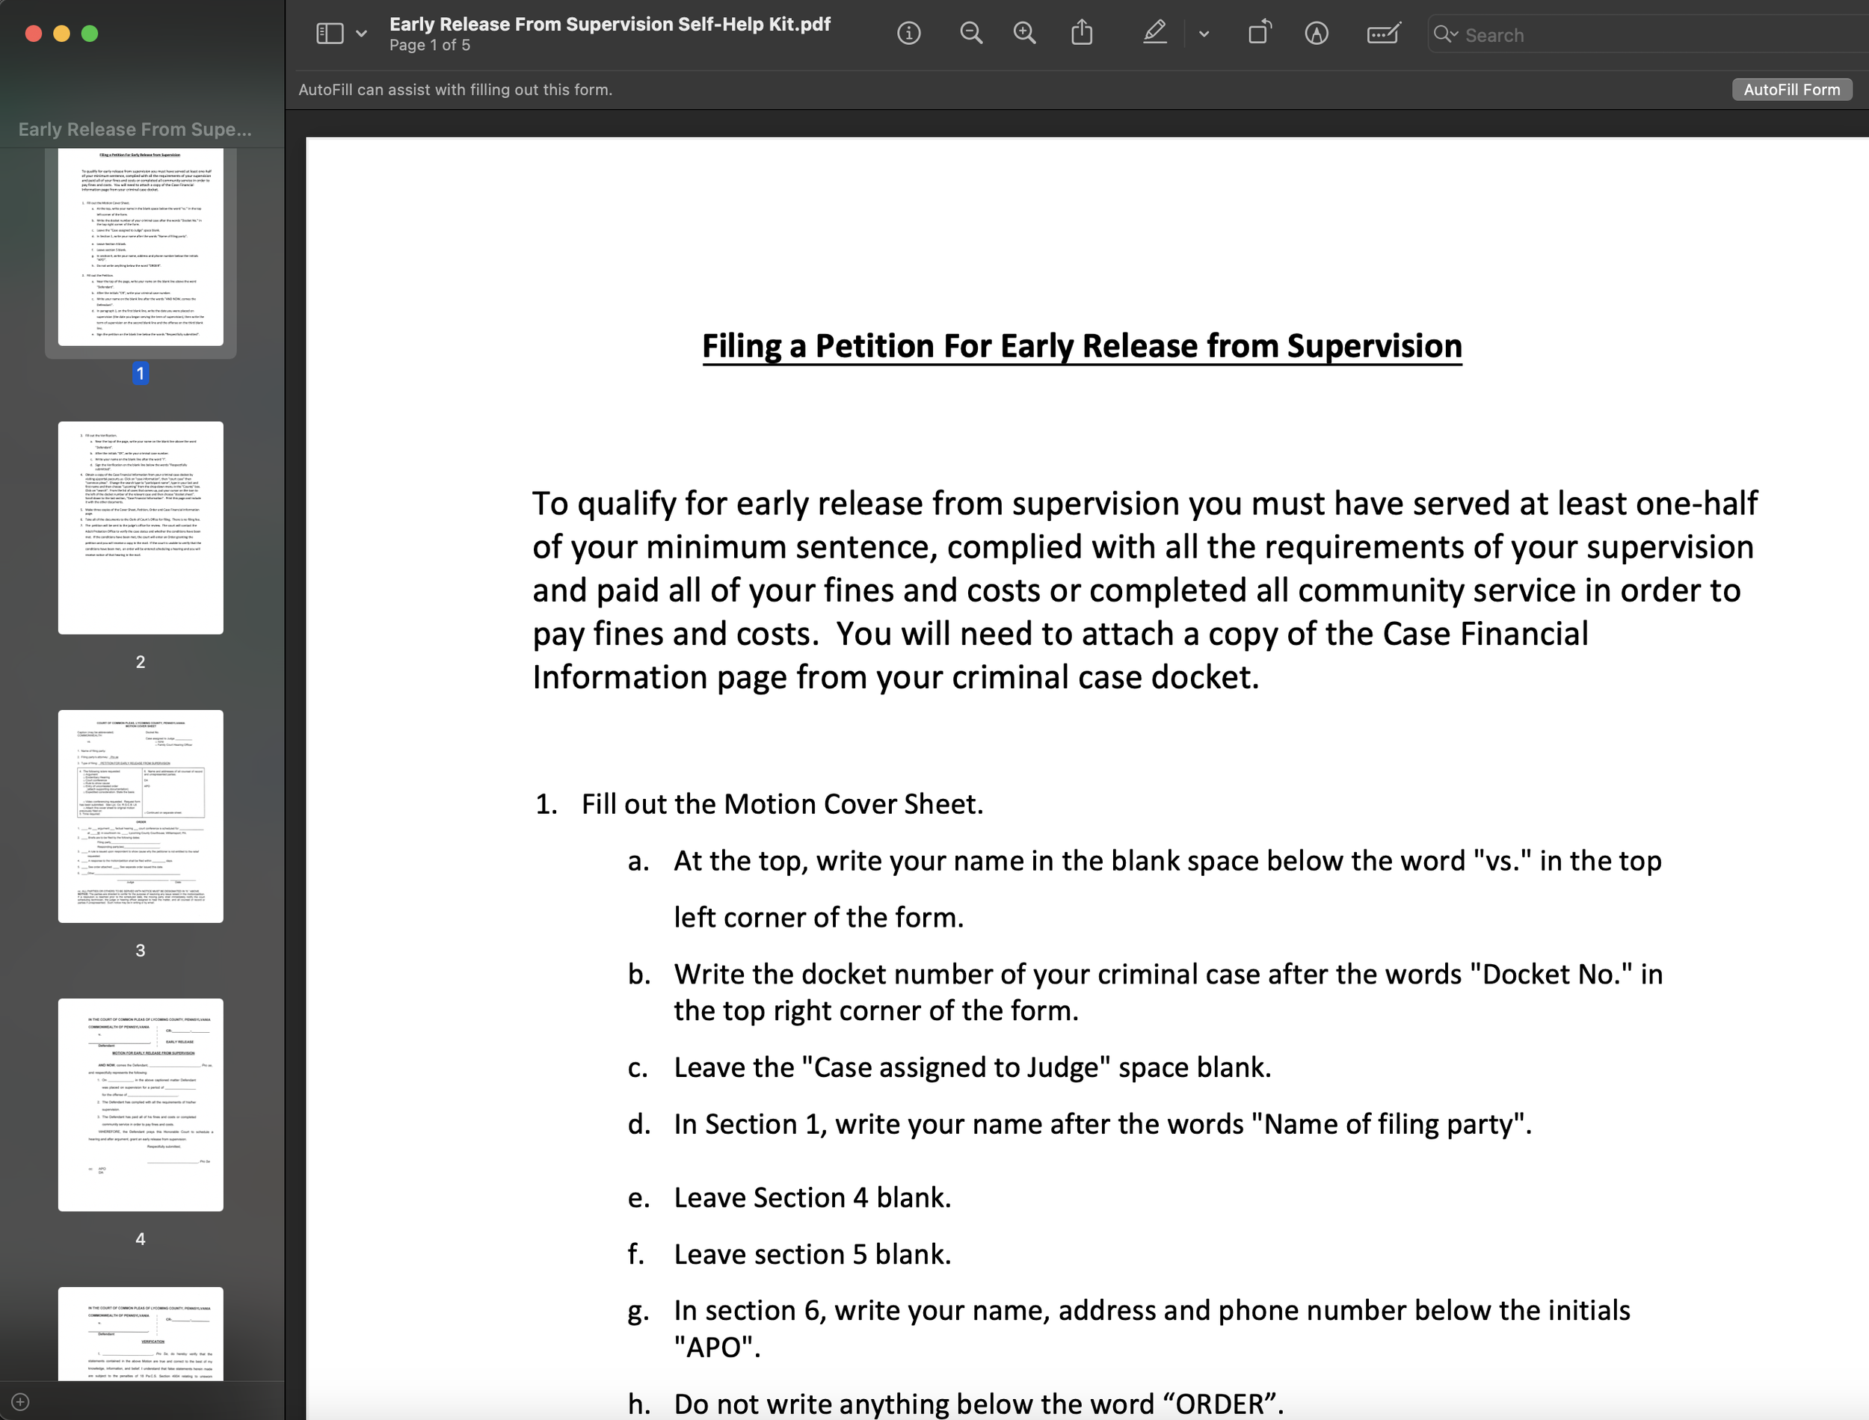Zoom in on the PDF page
Image resolution: width=1869 pixels, height=1420 pixels.
click(x=1024, y=34)
